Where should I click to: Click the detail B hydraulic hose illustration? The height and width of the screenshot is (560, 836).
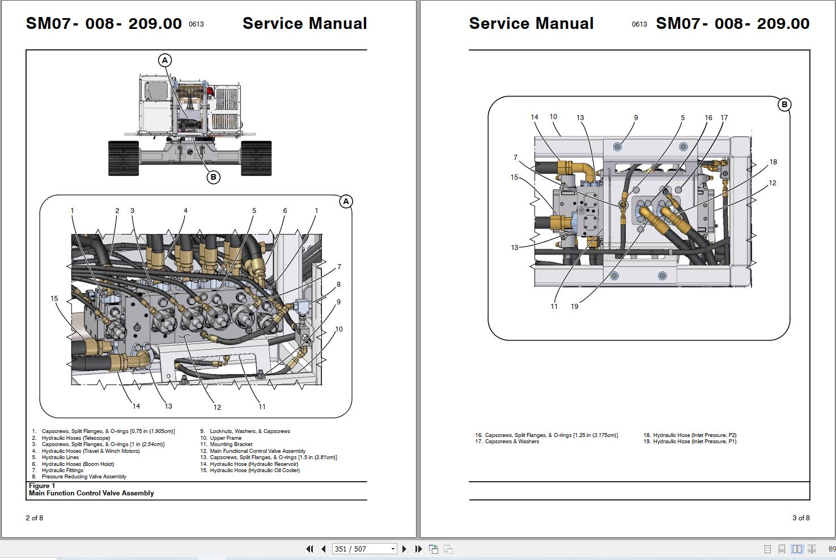coord(643,211)
